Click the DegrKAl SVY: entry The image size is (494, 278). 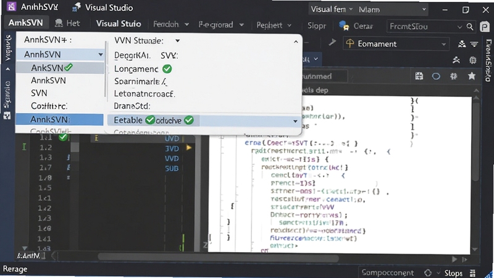(146, 56)
